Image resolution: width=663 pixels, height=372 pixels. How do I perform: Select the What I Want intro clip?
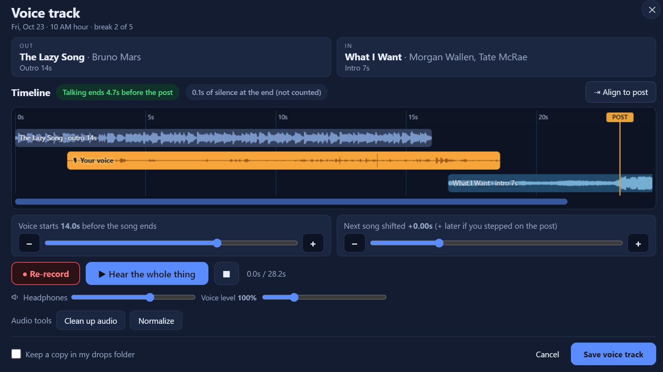(x=550, y=183)
